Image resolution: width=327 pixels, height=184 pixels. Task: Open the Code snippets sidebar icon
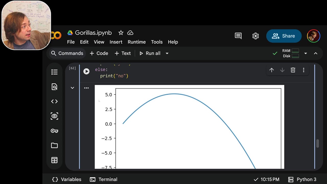coord(54,101)
